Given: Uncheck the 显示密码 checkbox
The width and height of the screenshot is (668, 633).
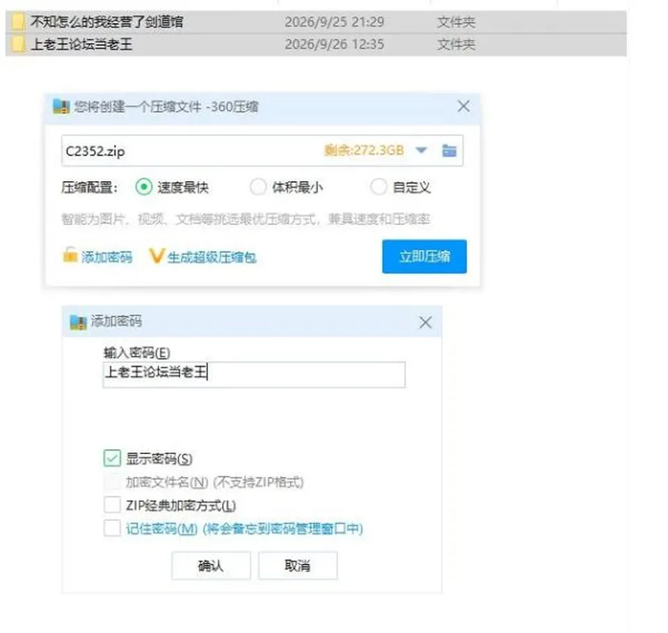Looking at the screenshot, I should pyautogui.click(x=112, y=458).
